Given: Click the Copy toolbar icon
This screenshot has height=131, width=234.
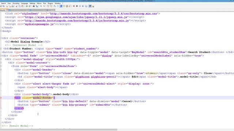Looking at the screenshot, I should [x=19, y=6].
